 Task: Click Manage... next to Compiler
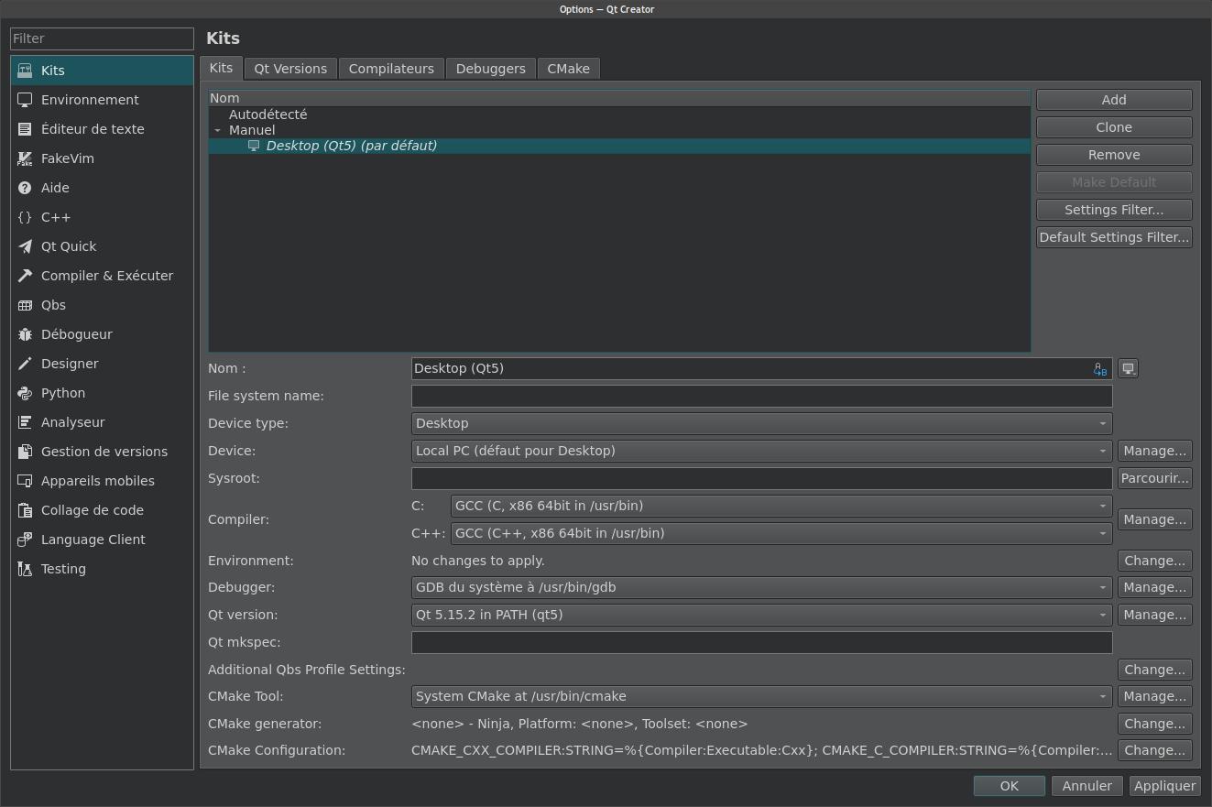coord(1154,519)
